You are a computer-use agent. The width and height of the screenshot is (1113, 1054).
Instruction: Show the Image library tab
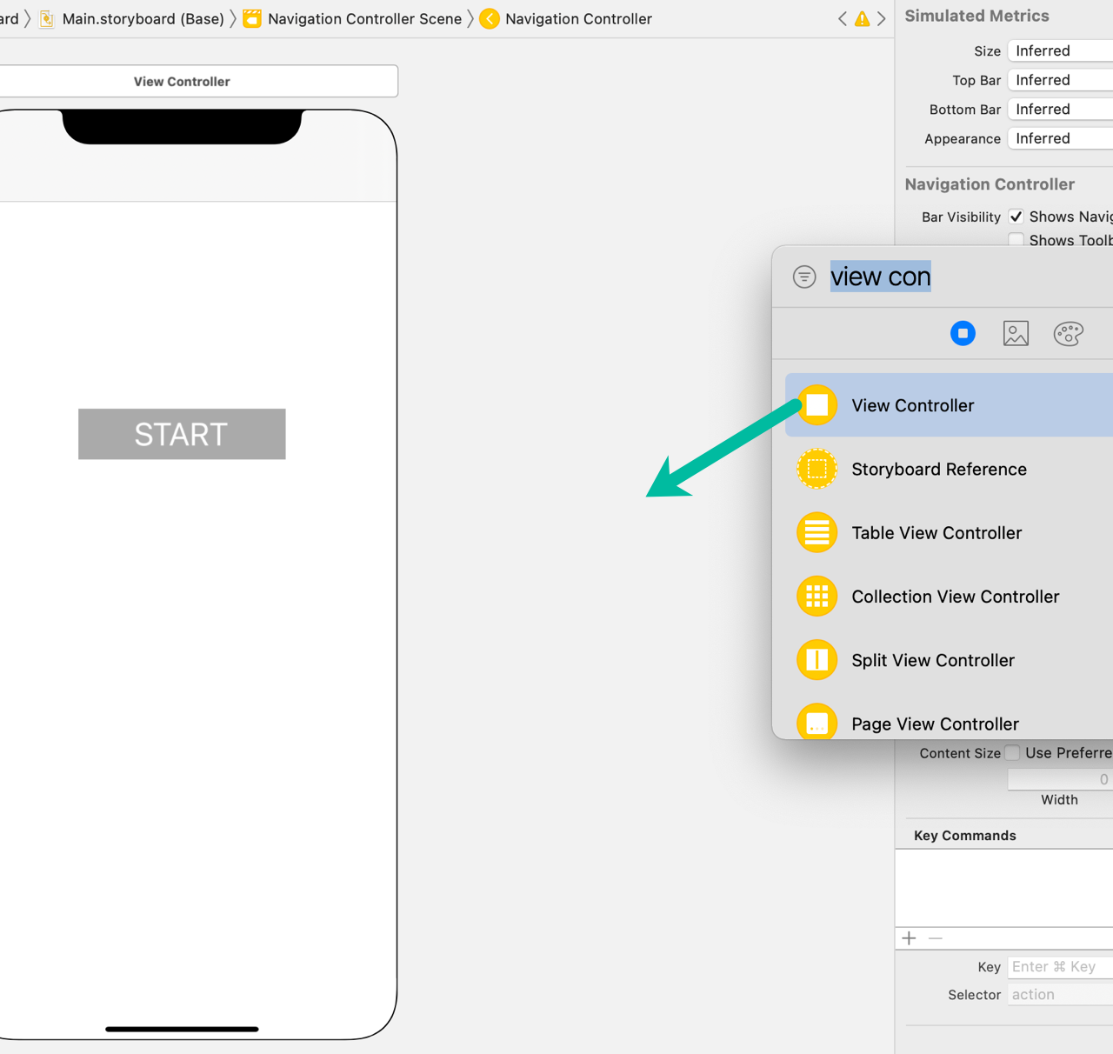(1016, 333)
